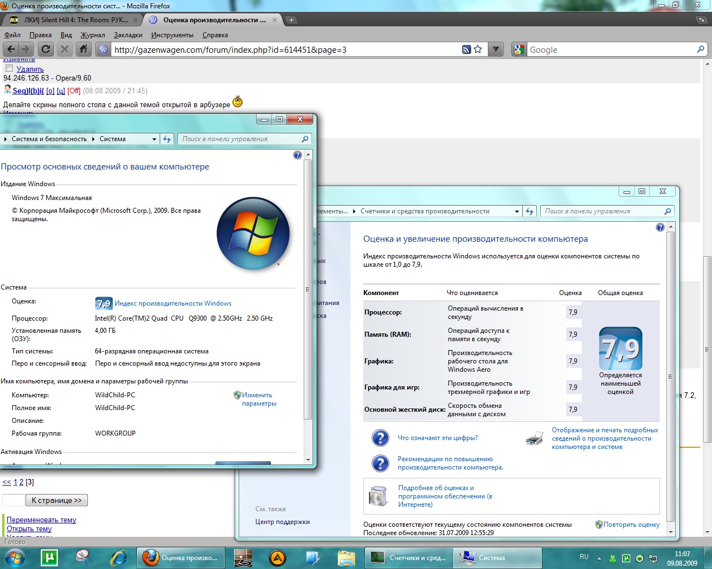712x569 pixels.
Task: Click RU language indicator in tray
Action: [584, 557]
